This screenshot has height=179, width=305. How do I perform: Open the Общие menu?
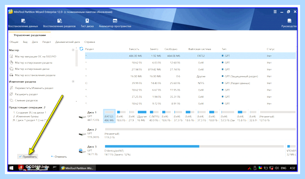14,42
